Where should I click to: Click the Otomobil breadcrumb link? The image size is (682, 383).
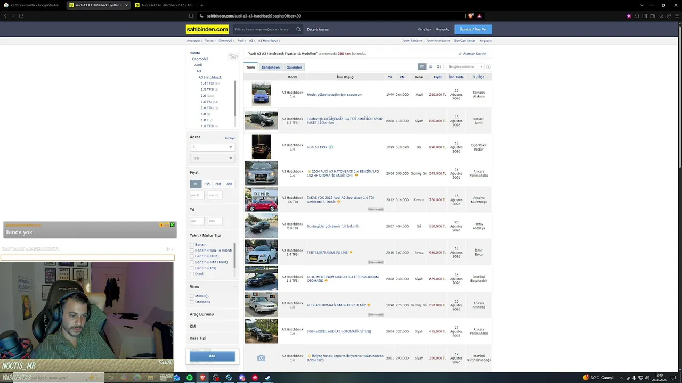click(x=225, y=41)
